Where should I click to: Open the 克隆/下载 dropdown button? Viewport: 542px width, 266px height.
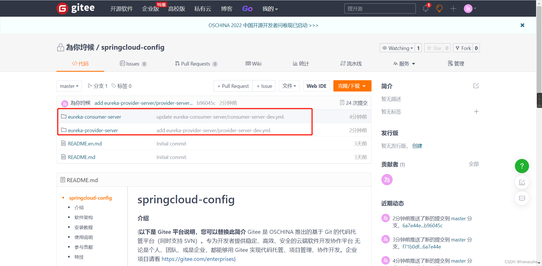tap(352, 86)
